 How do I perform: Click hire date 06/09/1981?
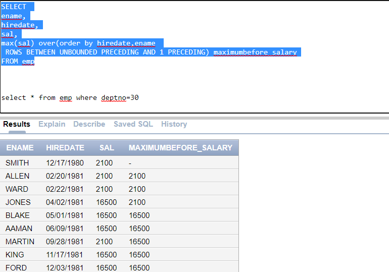point(65,229)
